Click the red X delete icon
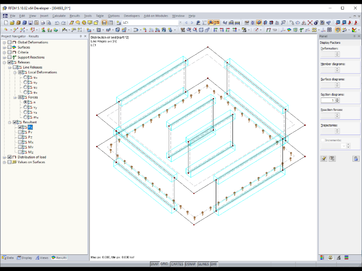The height and width of the screenshot is (271, 362). (310, 23)
